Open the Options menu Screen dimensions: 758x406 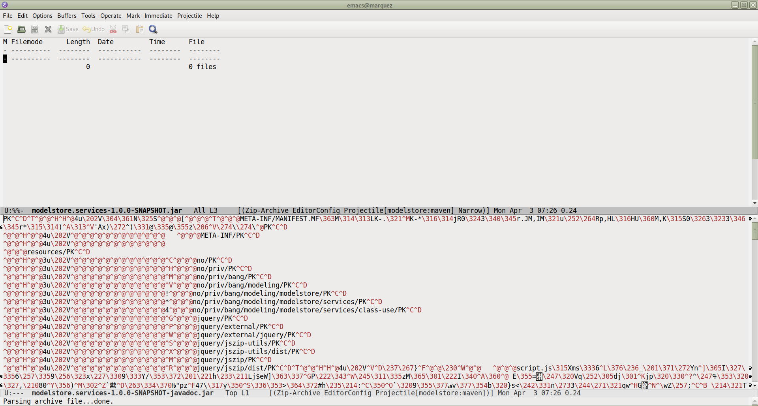coord(42,15)
